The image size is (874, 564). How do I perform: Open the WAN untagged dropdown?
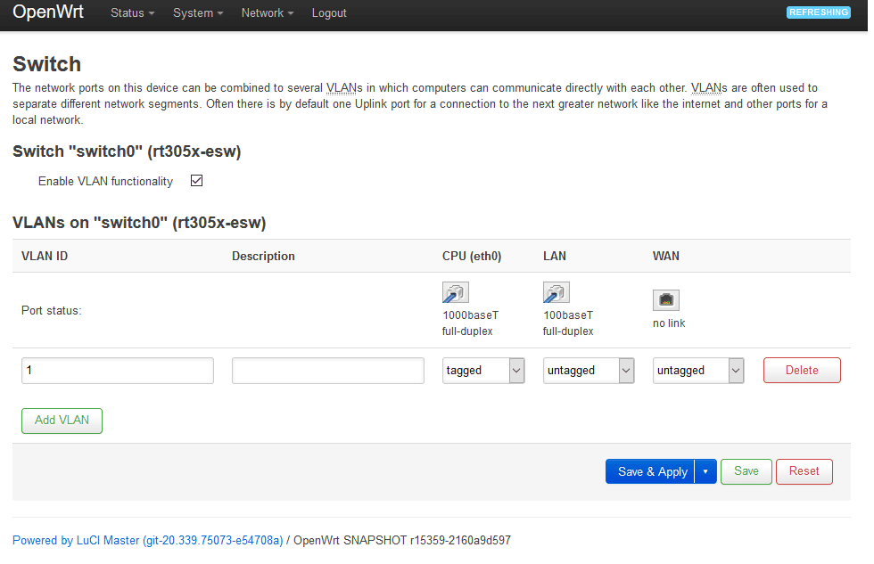(698, 371)
